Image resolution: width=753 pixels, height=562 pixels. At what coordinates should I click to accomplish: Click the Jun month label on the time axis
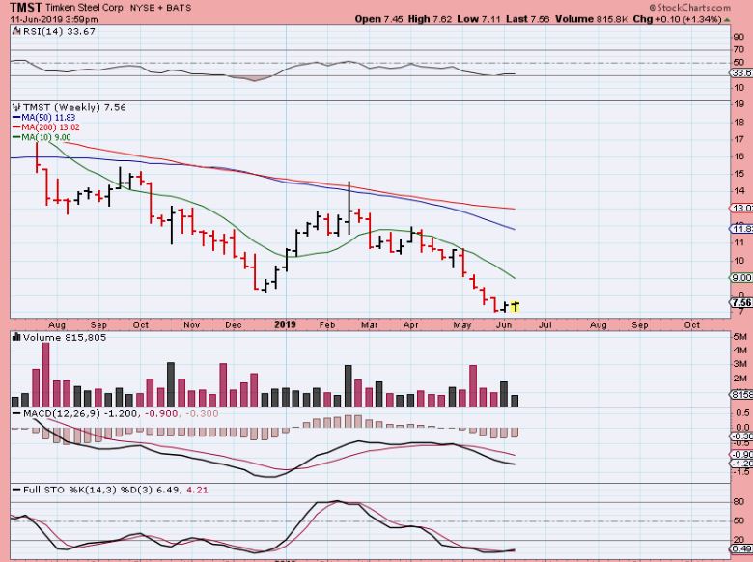click(504, 325)
